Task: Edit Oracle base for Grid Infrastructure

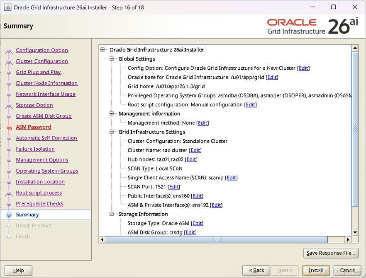Action: click(272, 77)
